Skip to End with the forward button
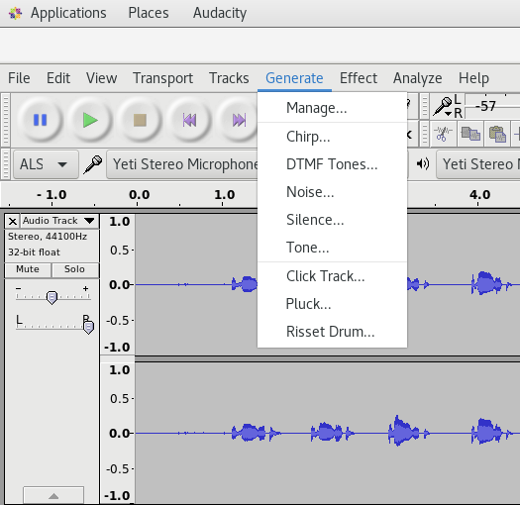Viewport: 520px width, 505px height. 239,120
